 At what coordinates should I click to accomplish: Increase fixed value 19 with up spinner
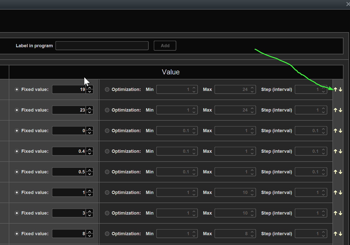click(x=90, y=87)
